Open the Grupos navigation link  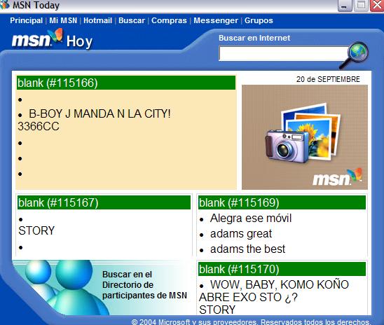(x=259, y=20)
